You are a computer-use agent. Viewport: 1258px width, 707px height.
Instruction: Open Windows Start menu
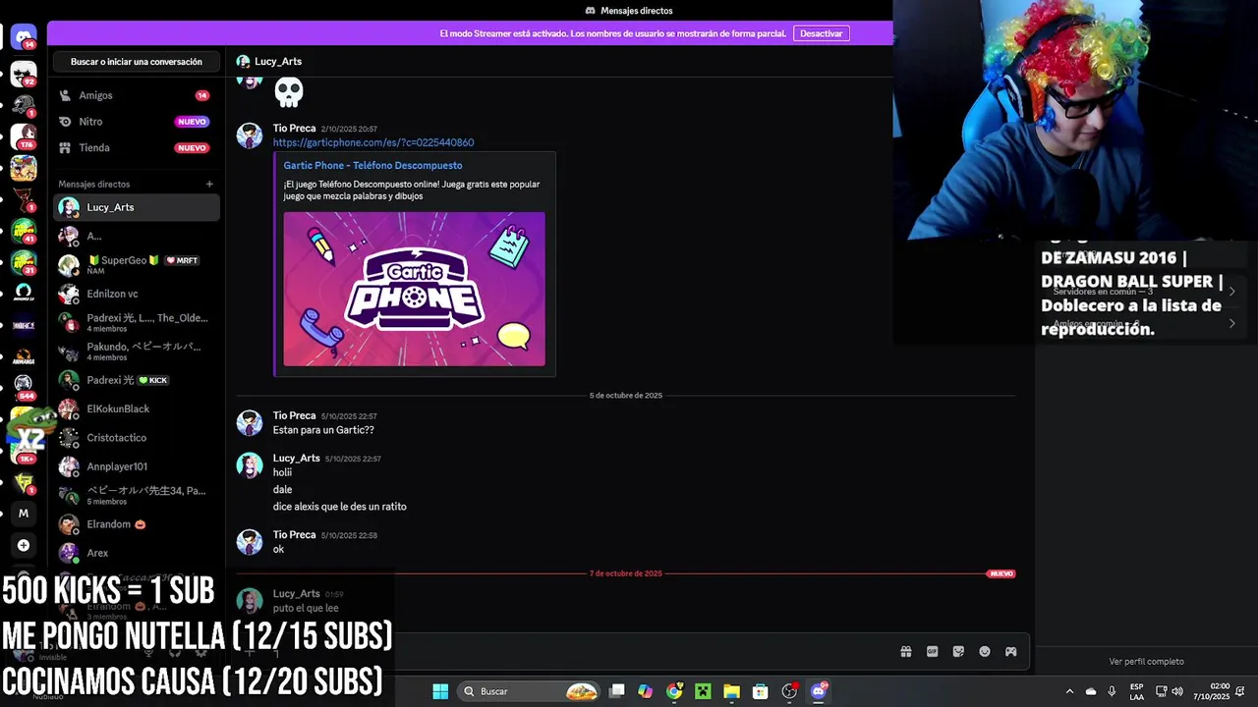point(440,691)
